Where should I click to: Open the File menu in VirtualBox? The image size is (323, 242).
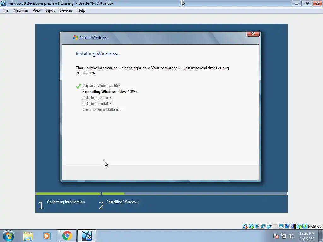[5, 10]
